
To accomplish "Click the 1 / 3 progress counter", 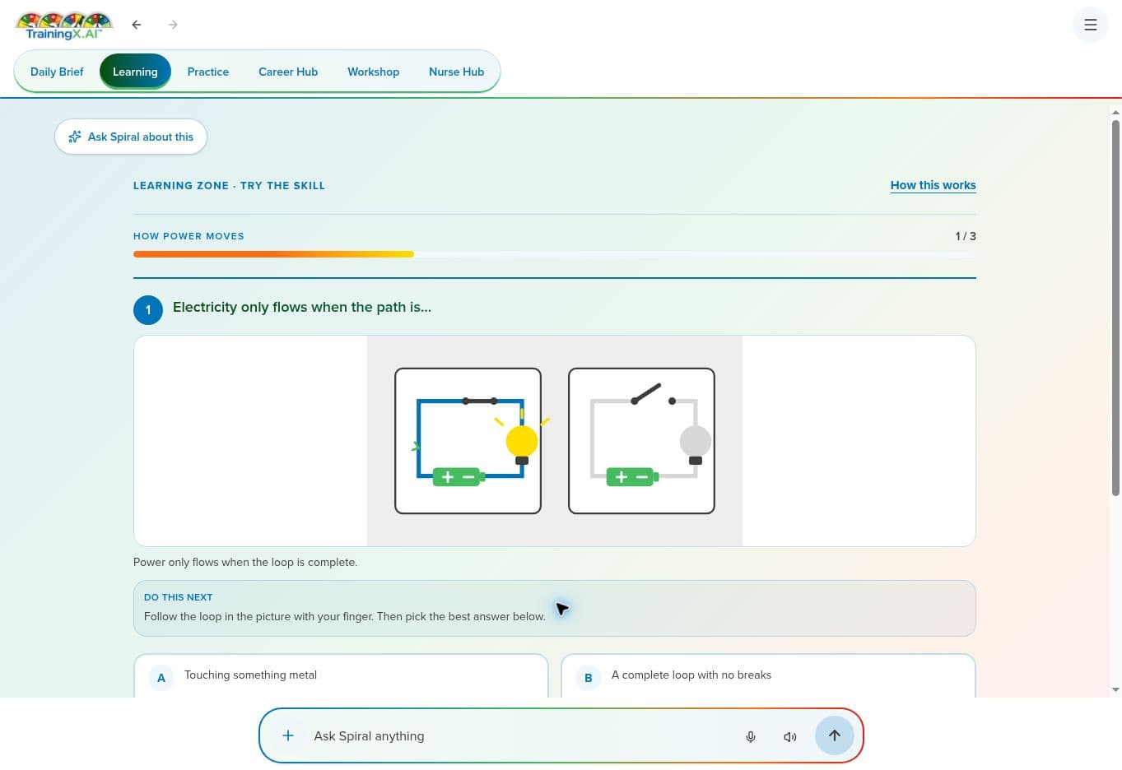I will [x=966, y=236].
